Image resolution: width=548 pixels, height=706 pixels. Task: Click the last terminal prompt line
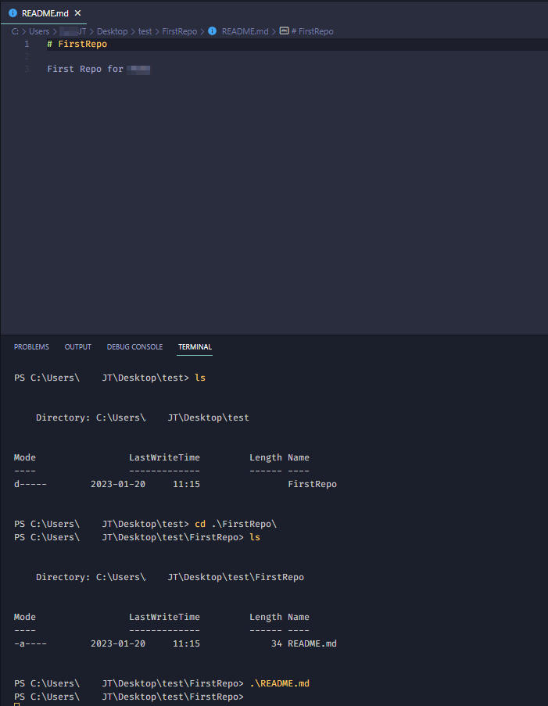[129, 697]
